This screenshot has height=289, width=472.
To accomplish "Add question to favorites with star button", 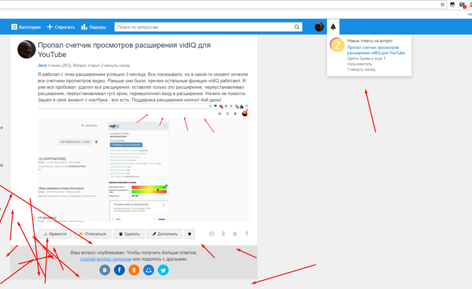I will pyautogui.click(x=189, y=234).
